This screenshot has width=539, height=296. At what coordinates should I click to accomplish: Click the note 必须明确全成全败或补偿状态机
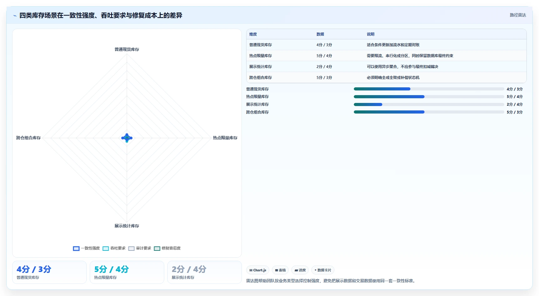(393, 78)
